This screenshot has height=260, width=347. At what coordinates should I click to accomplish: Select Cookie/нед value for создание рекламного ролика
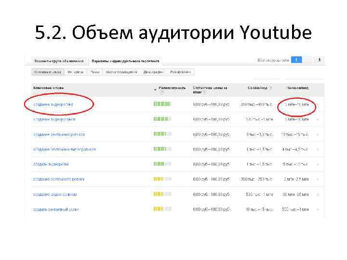point(257,179)
